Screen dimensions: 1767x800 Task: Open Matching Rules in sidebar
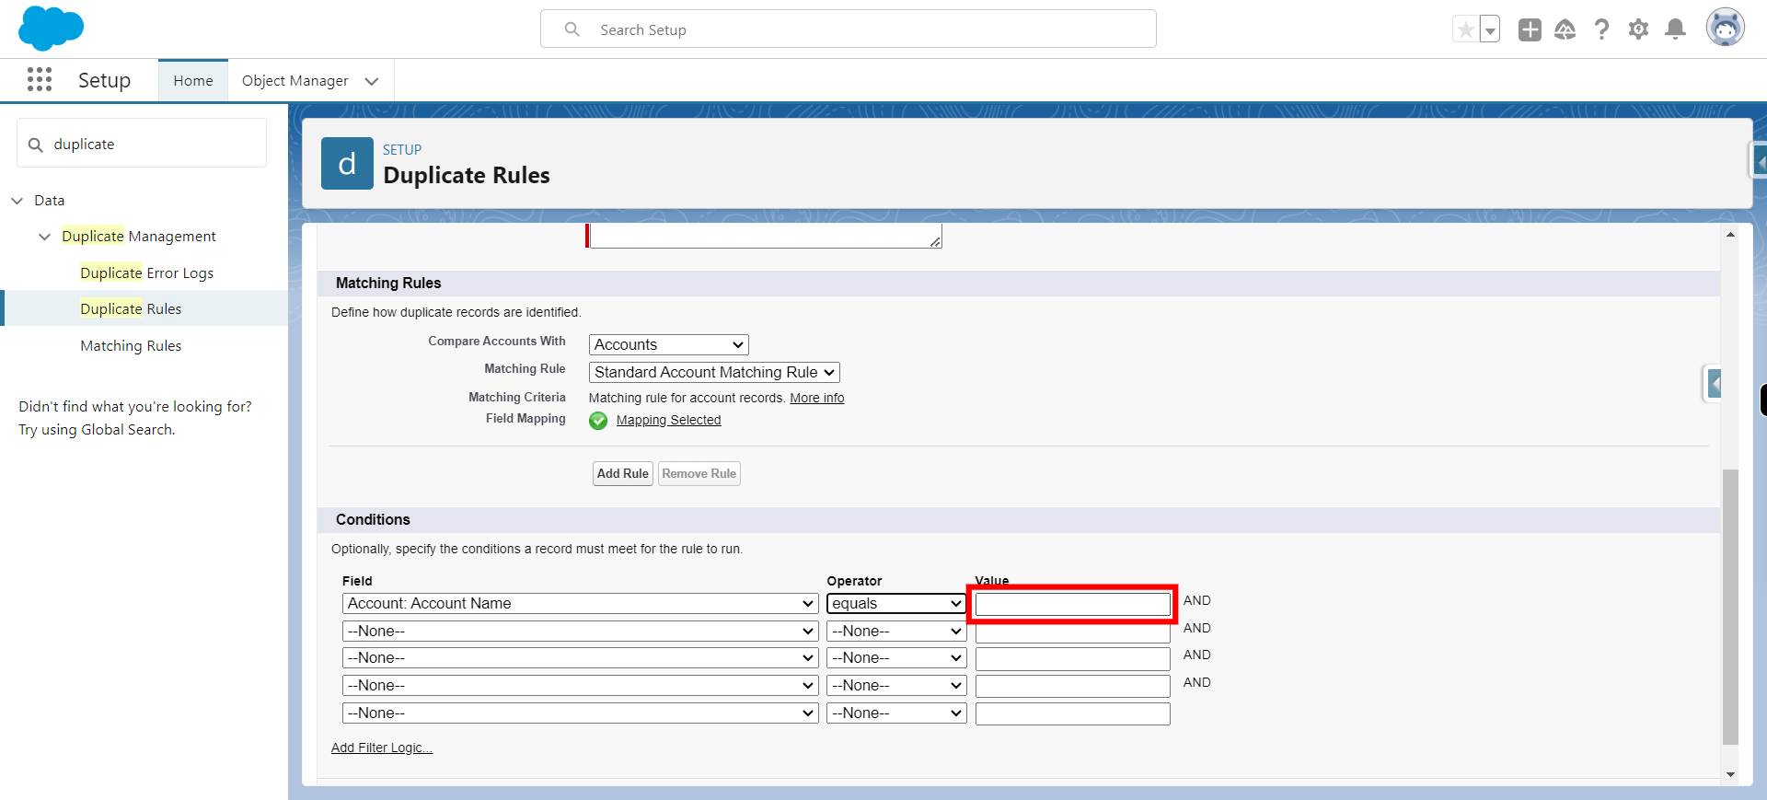131,346
